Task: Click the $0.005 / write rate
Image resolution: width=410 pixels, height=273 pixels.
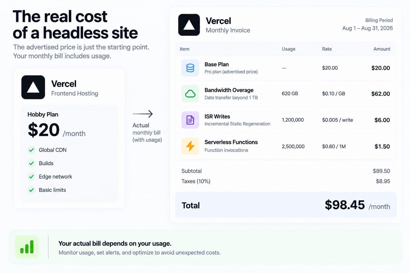Action: pos(337,120)
